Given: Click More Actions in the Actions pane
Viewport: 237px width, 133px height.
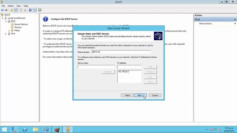Looking at the screenshot, I should point(205,24).
